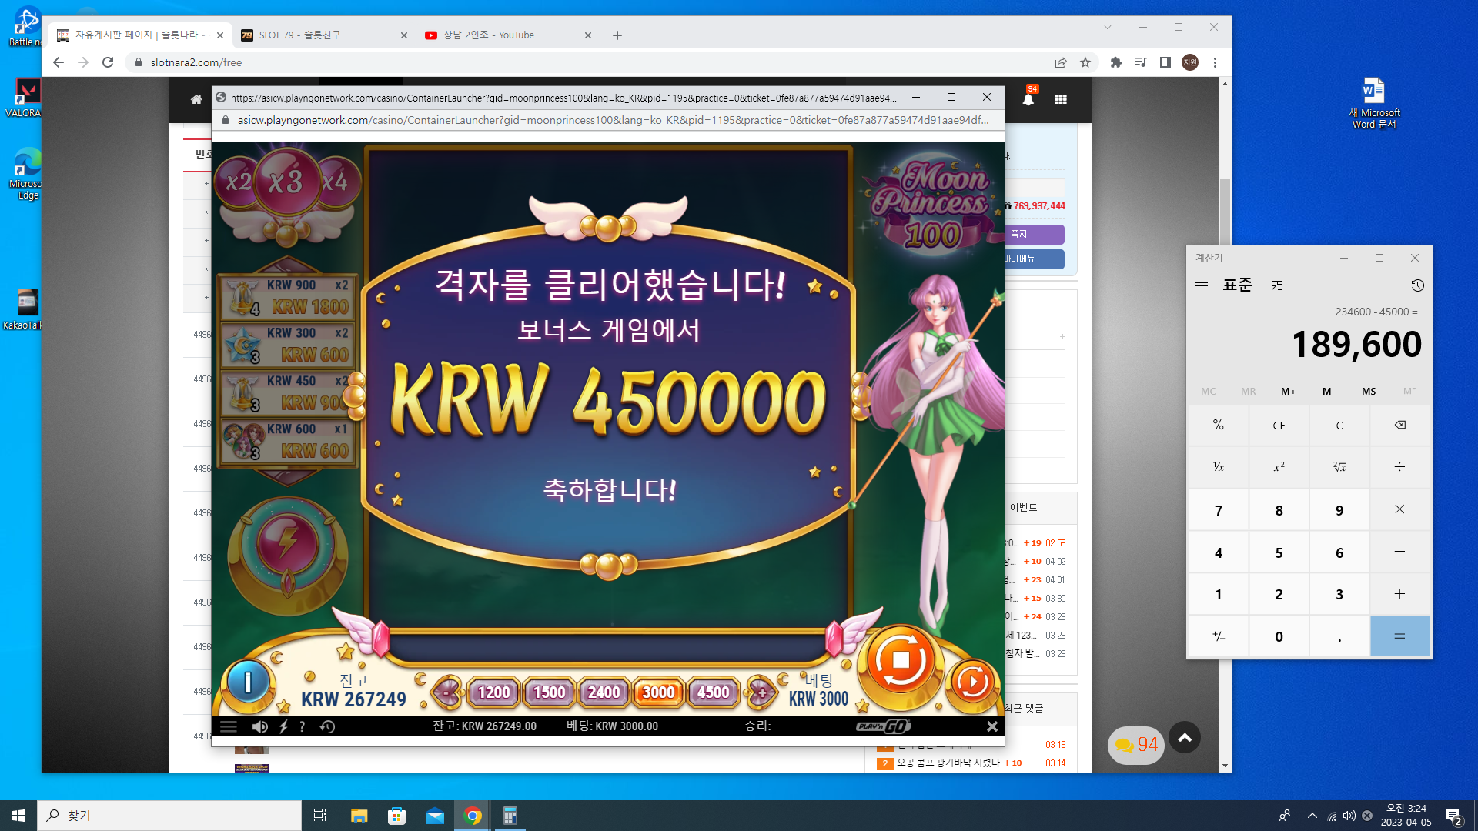The height and width of the screenshot is (831, 1478).
Task: Click the scroll-to-top arrow button
Action: pos(1185,738)
